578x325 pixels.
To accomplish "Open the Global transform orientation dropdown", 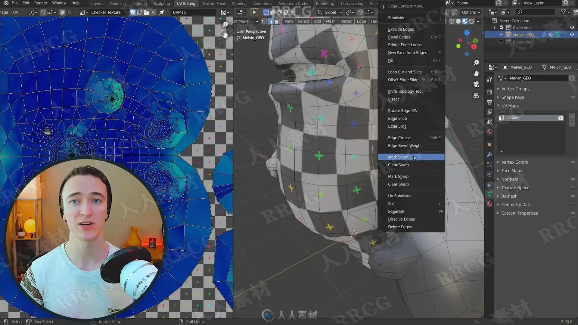I will 330,12.
